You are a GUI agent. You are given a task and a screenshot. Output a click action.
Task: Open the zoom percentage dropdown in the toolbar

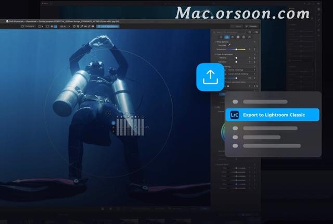coord(65,27)
